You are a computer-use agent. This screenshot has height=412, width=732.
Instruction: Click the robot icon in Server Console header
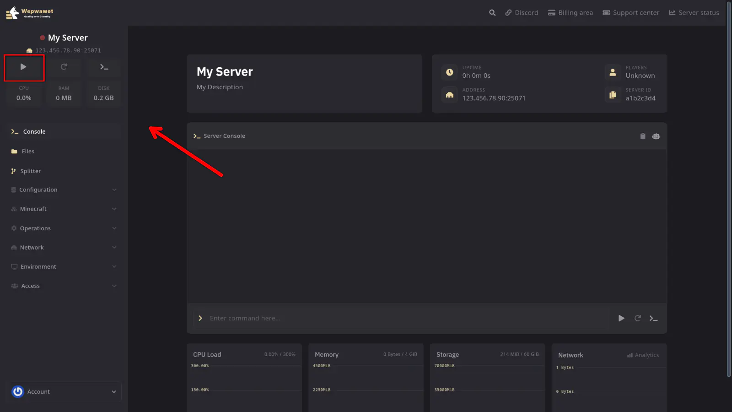coord(656,136)
